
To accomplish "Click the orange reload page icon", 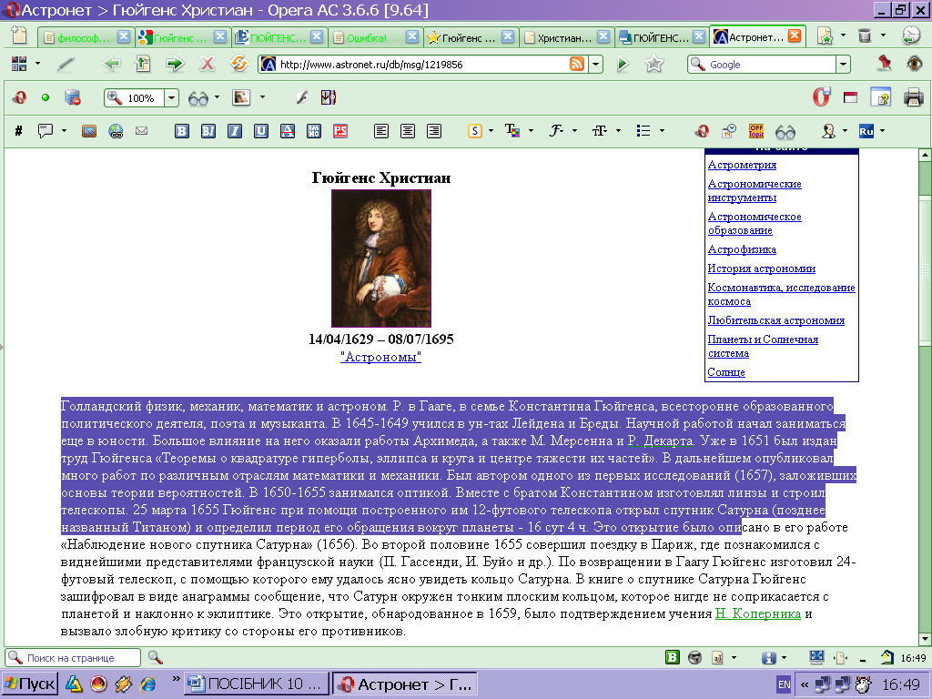I will (x=238, y=64).
